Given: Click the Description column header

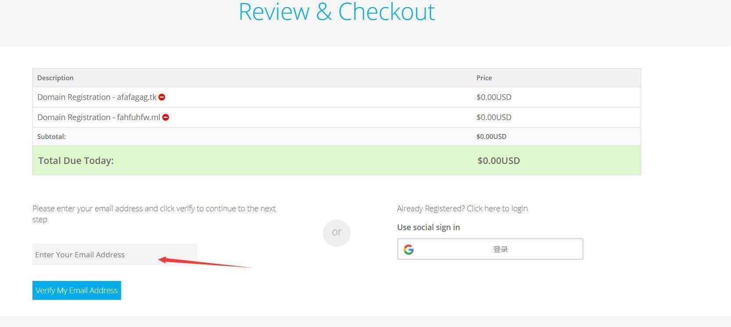Looking at the screenshot, I should 55,78.
